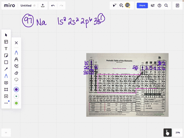Open the 21% zoom level menu
The width and height of the screenshot is (184, 138).
(x=178, y=133)
